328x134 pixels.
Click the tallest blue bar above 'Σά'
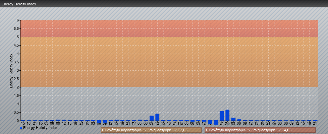pos(227,115)
